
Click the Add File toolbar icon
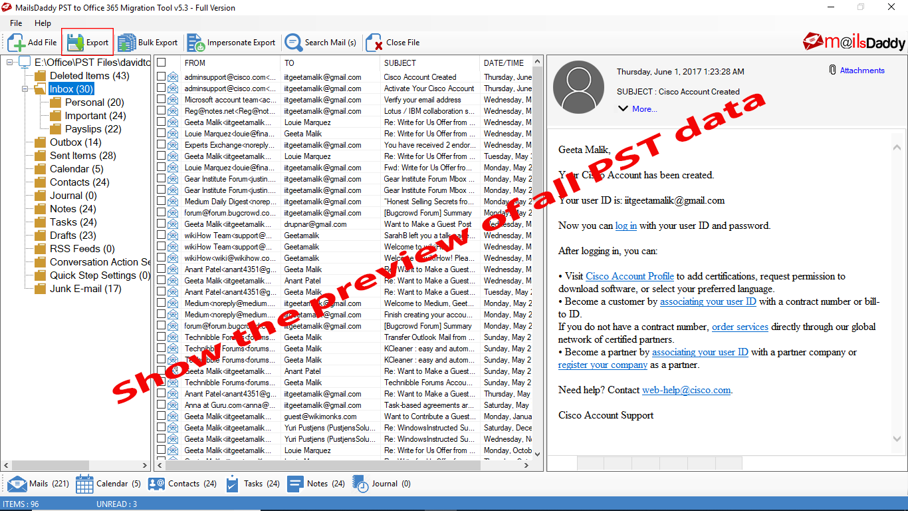click(x=33, y=42)
